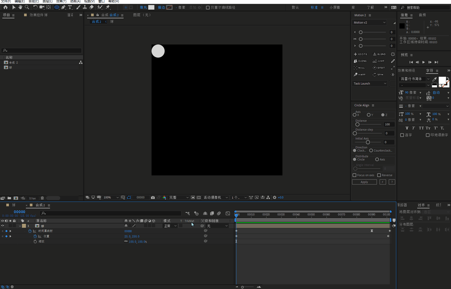Select the Puppet Pin tool
451x289 pixels.
click(x=108, y=7)
